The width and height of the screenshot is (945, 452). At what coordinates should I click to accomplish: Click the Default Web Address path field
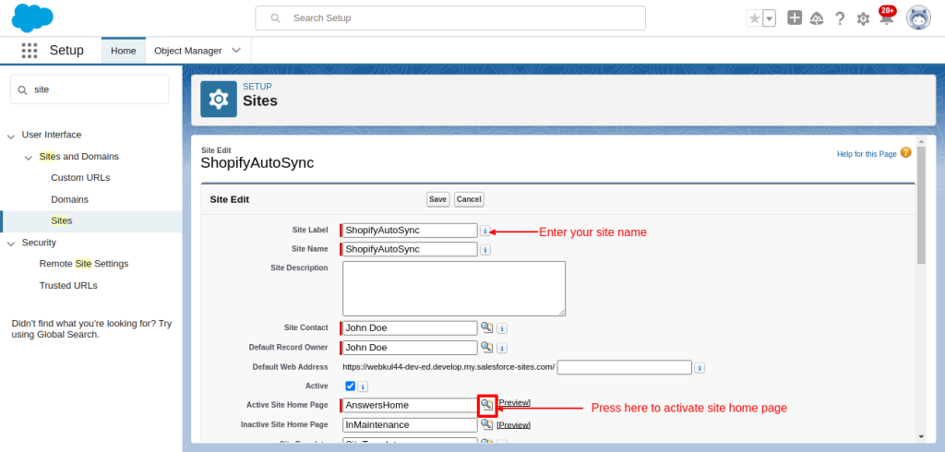point(625,367)
